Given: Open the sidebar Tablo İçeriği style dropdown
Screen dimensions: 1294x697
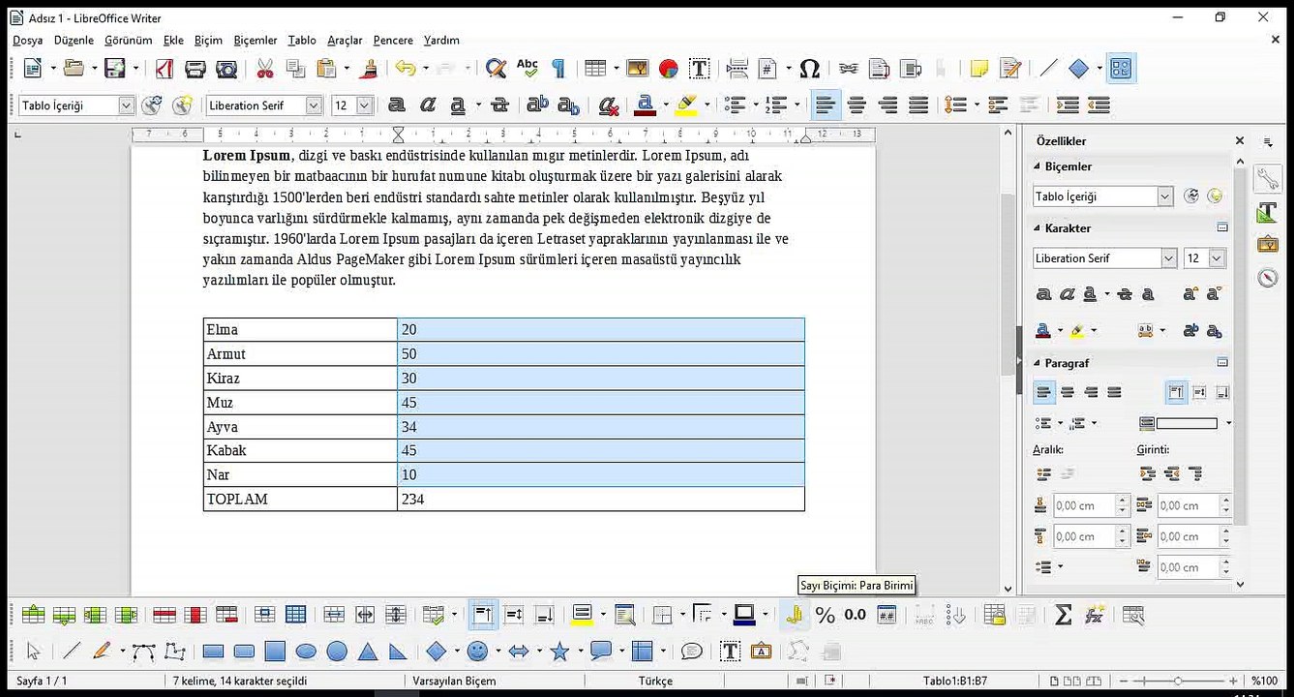Looking at the screenshot, I should (1165, 197).
